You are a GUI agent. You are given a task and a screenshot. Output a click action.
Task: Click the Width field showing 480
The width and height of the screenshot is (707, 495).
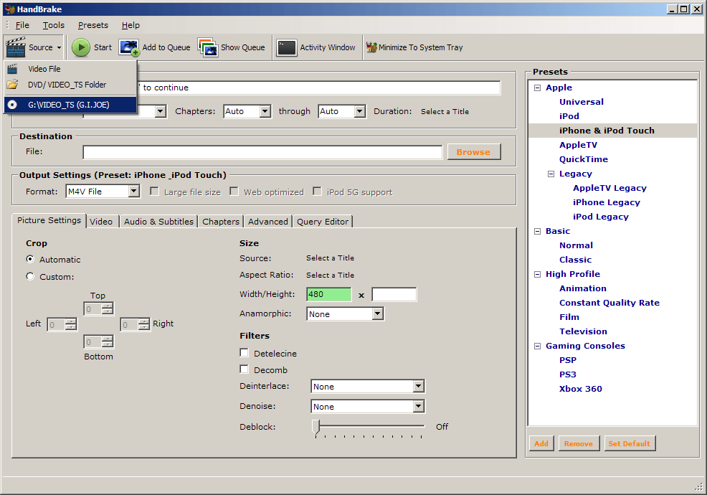click(328, 294)
